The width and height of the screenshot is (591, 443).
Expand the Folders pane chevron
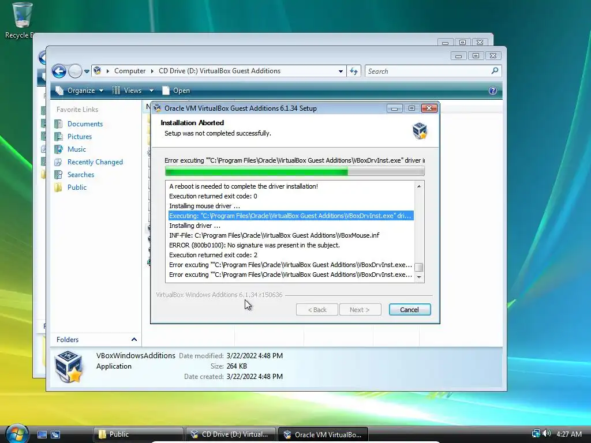pos(134,339)
